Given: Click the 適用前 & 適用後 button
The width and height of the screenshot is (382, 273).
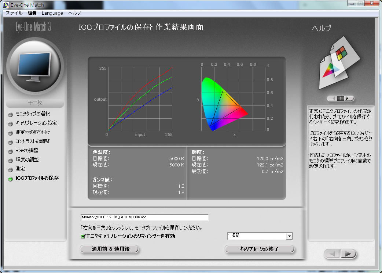Looking at the screenshot, I should click(x=109, y=249).
